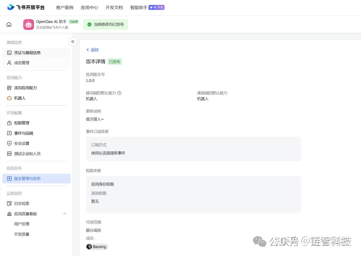The height and width of the screenshot is (256, 361).
Task: Select 版本管理与发布 in sidebar
Action: pos(36,179)
